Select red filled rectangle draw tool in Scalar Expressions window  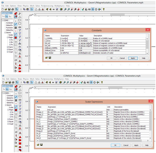tap(20, 143)
